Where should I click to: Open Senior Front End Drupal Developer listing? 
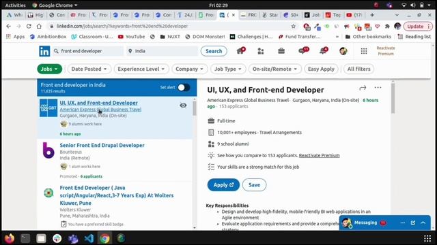click(x=102, y=145)
